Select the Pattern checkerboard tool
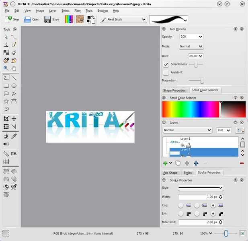Image resolution: width=248 pixels, height=241 pixels. click(x=6, y=53)
